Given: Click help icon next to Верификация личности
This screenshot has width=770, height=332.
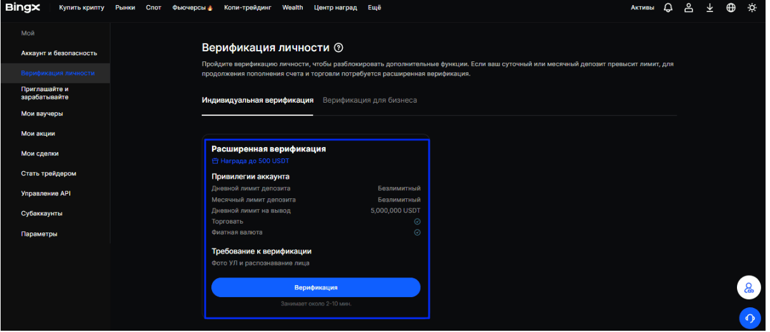Looking at the screenshot, I should click(339, 48).
